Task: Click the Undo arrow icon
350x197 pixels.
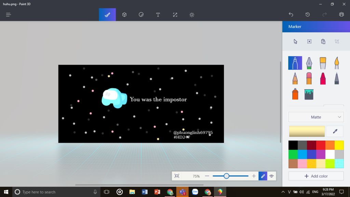Action: click(291, 14)
